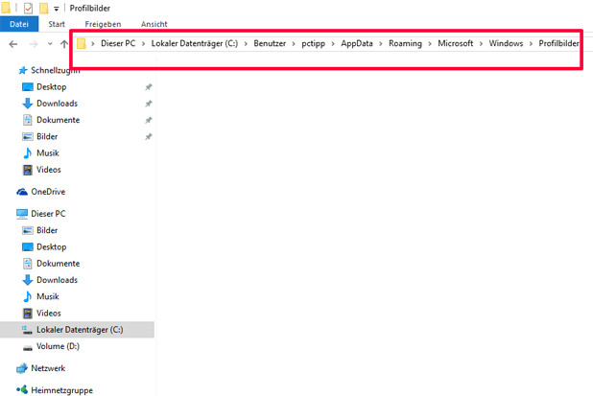Click the pin icon beside Desktop
This screenshot has height=396, width=593.
point(148,87)
